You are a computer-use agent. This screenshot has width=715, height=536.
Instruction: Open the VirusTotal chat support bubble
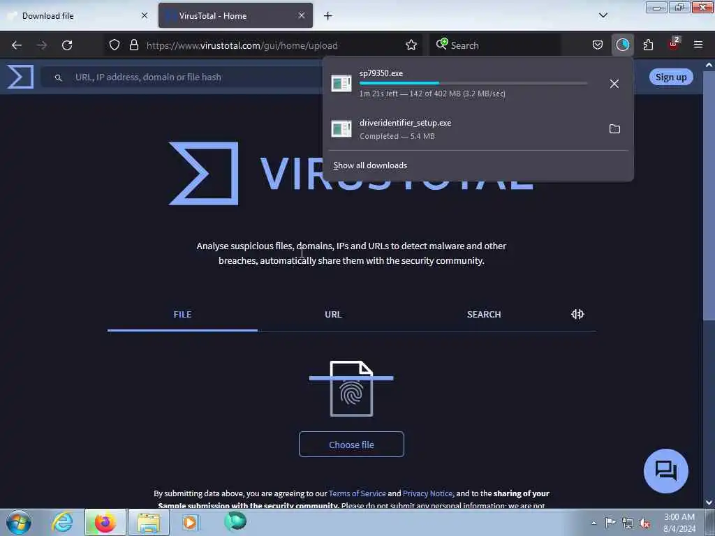point(665,471)
